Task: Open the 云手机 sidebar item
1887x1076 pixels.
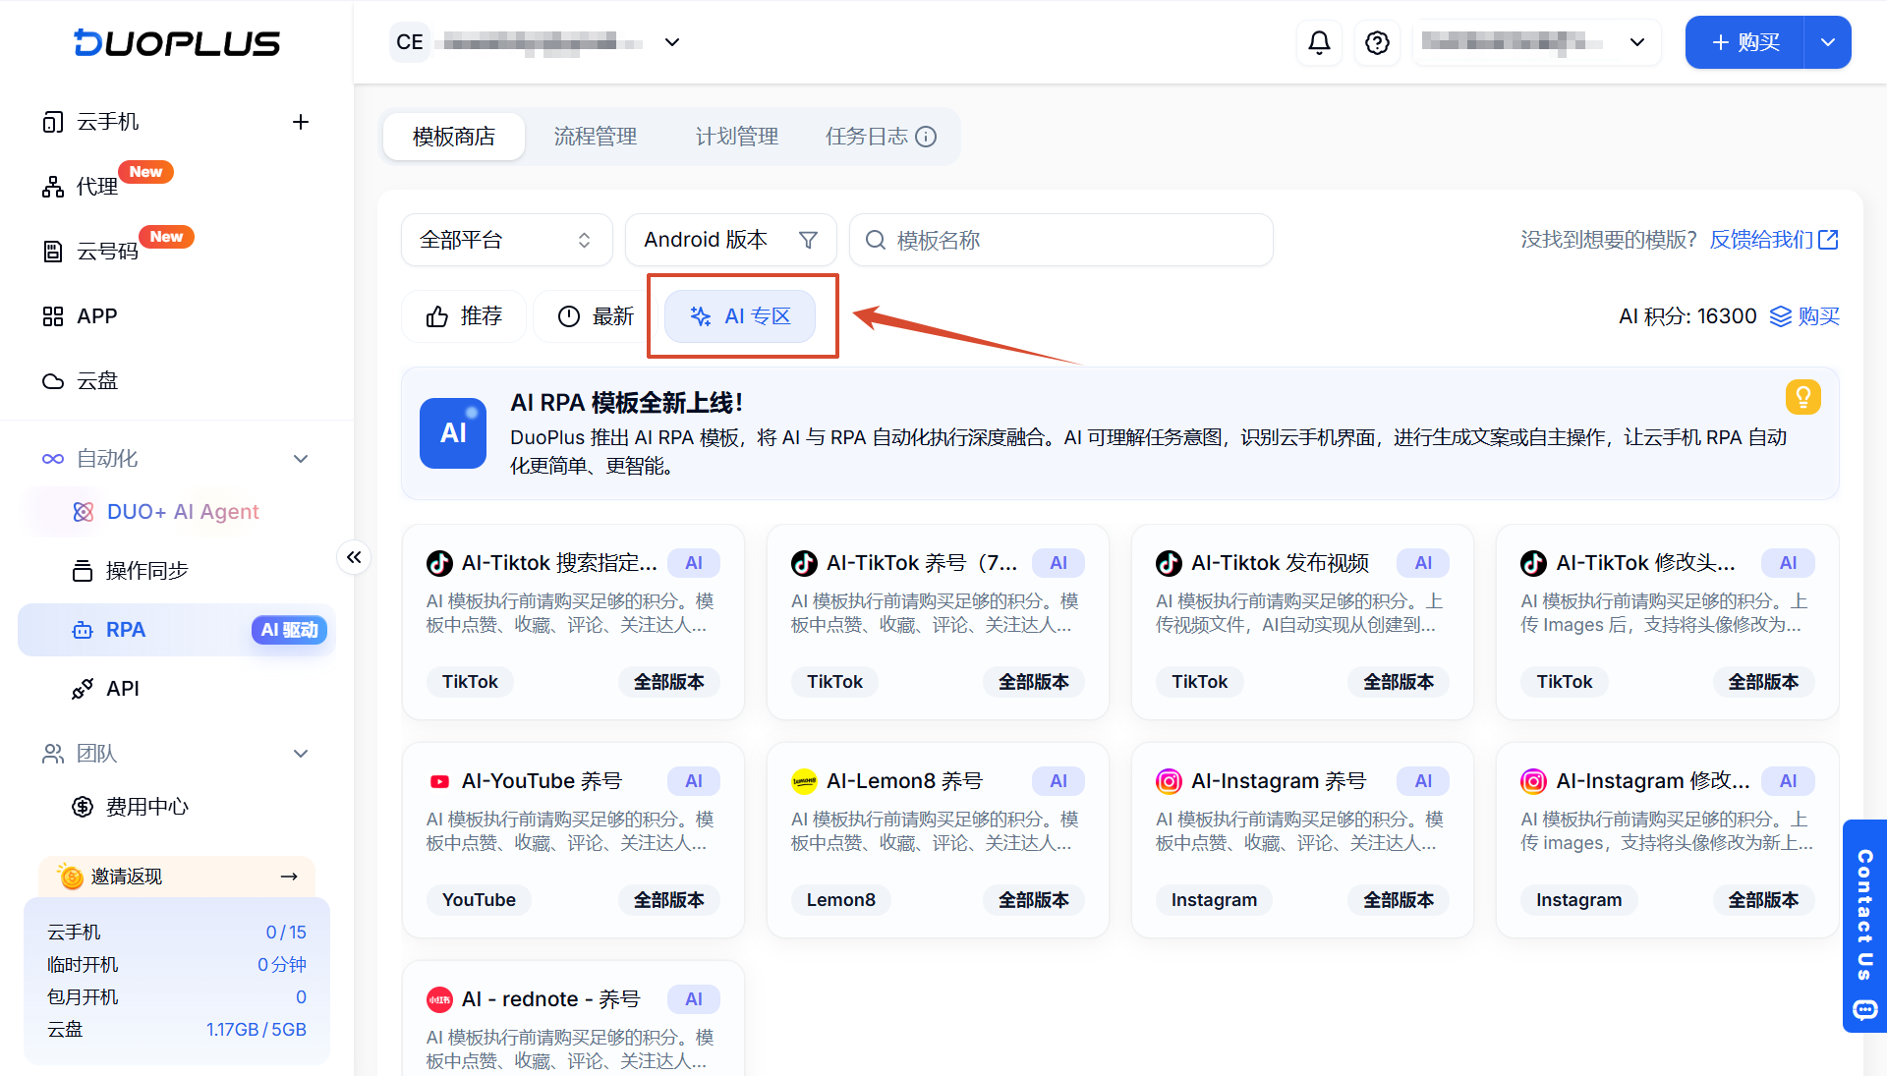Action: click(108, 122)
